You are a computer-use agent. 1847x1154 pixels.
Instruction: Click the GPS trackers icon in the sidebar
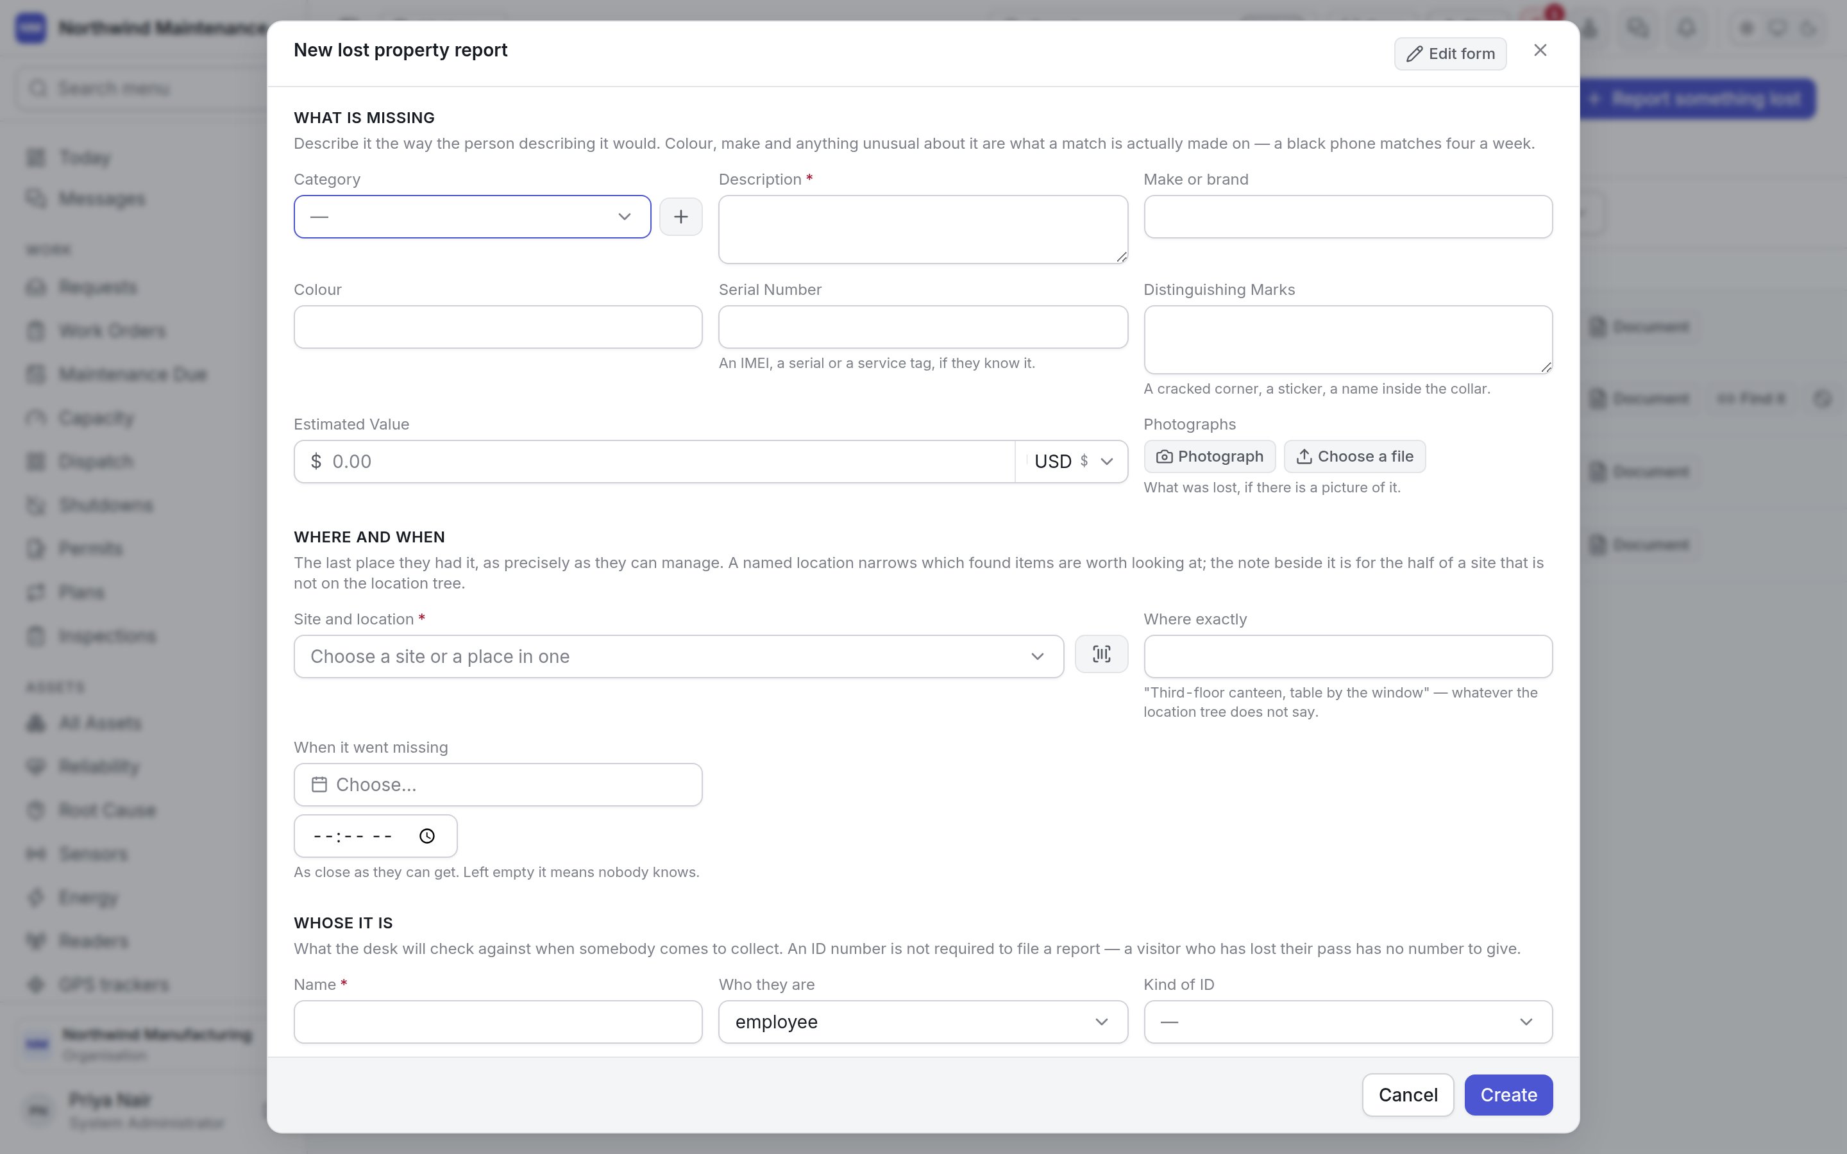[36, 985]
